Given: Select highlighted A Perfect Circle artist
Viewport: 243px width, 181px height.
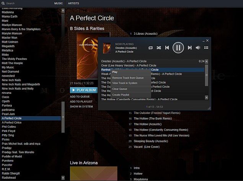Looking at the screenshot, I should pos(31,119).
